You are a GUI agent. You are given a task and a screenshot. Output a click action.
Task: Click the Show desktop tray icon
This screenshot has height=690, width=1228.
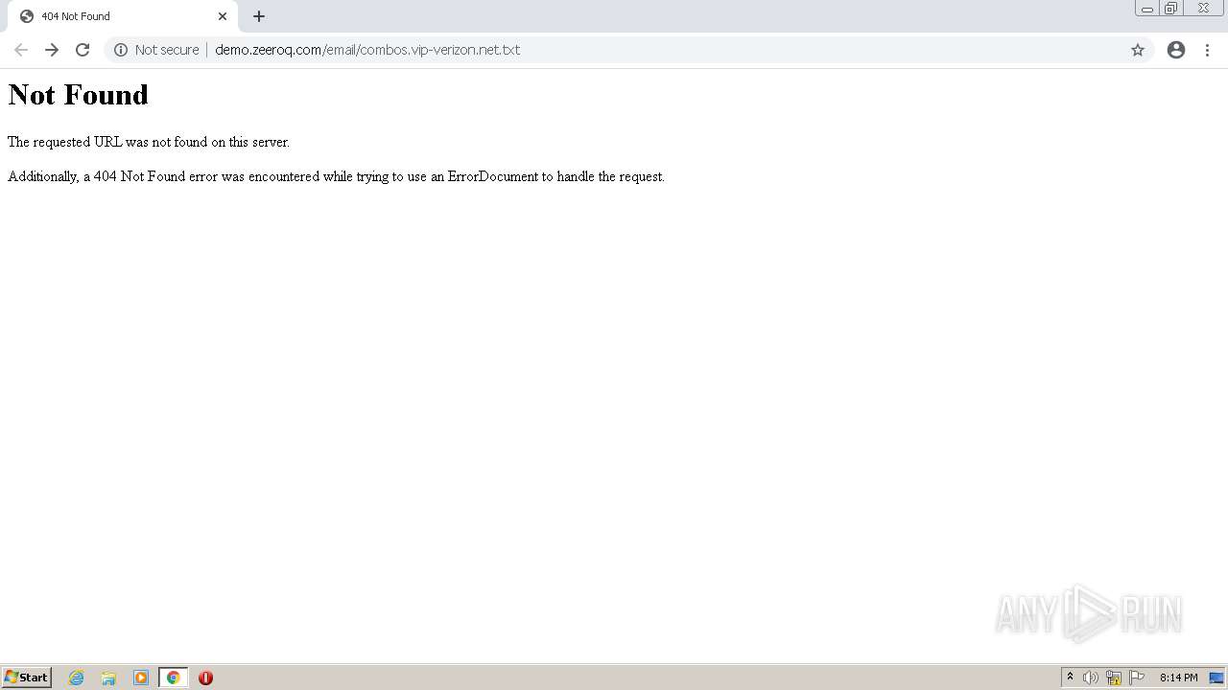(1216, 678)
